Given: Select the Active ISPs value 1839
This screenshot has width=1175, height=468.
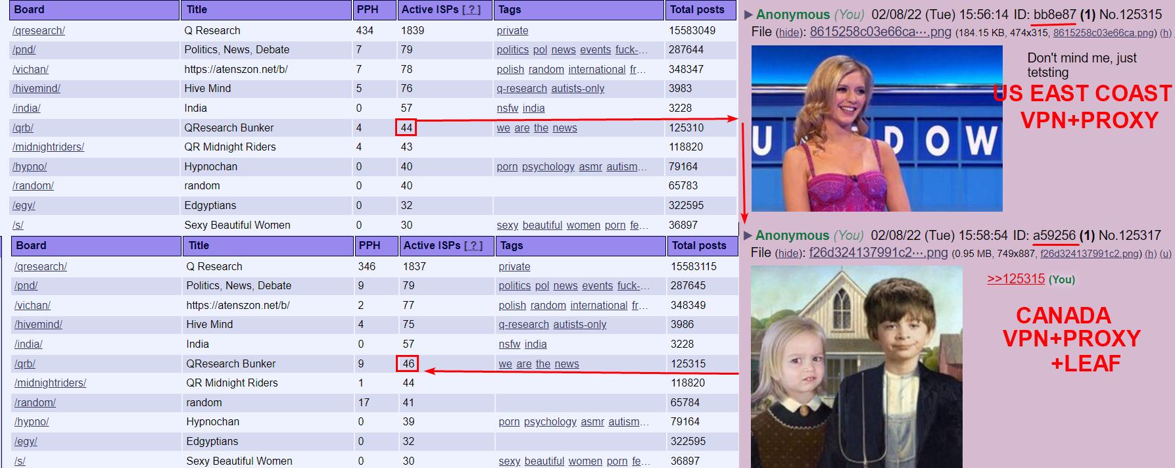Looking at the screenshot, I should (x=413, y=31).
